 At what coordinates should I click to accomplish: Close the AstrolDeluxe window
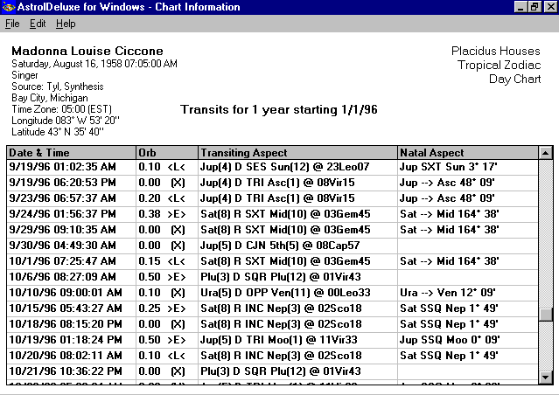(549, 7)
